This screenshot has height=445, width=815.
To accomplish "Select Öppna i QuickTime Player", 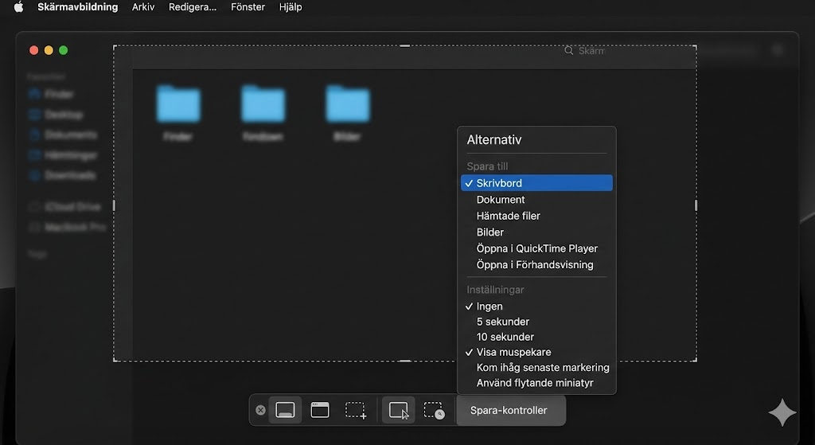I will 536,248.
